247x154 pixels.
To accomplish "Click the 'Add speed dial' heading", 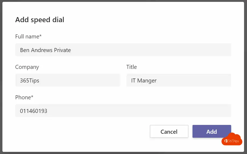I will [x=40, y=20].
